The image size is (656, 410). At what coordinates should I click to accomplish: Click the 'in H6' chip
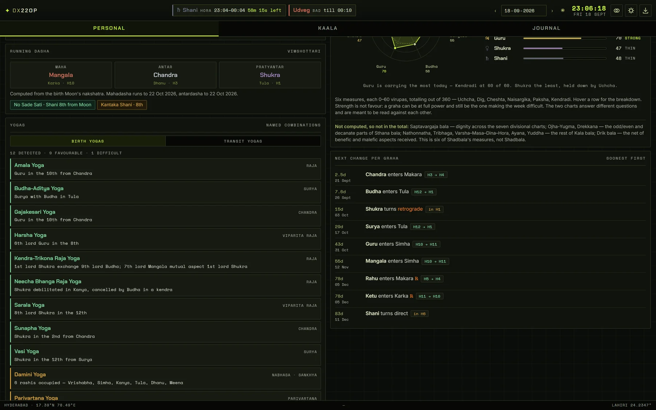point(419,314)
